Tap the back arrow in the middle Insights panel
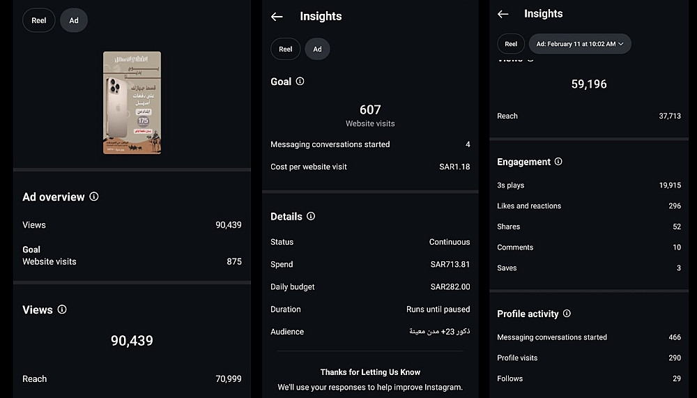Image resolution: width=697 pixels, height=398 pixels. point(277,17)
